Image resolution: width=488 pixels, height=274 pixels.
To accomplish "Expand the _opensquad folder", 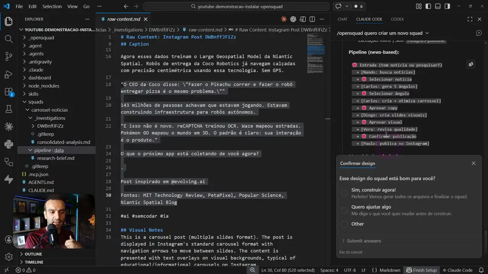I will click(x=40, y=37).
